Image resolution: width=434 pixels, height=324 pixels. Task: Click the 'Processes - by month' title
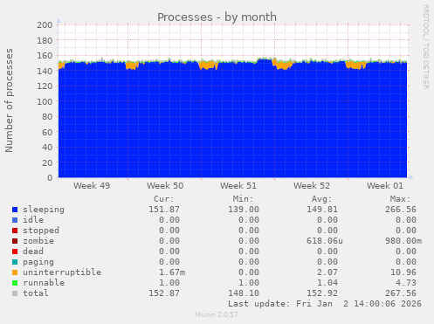click(x=217, y=17)
